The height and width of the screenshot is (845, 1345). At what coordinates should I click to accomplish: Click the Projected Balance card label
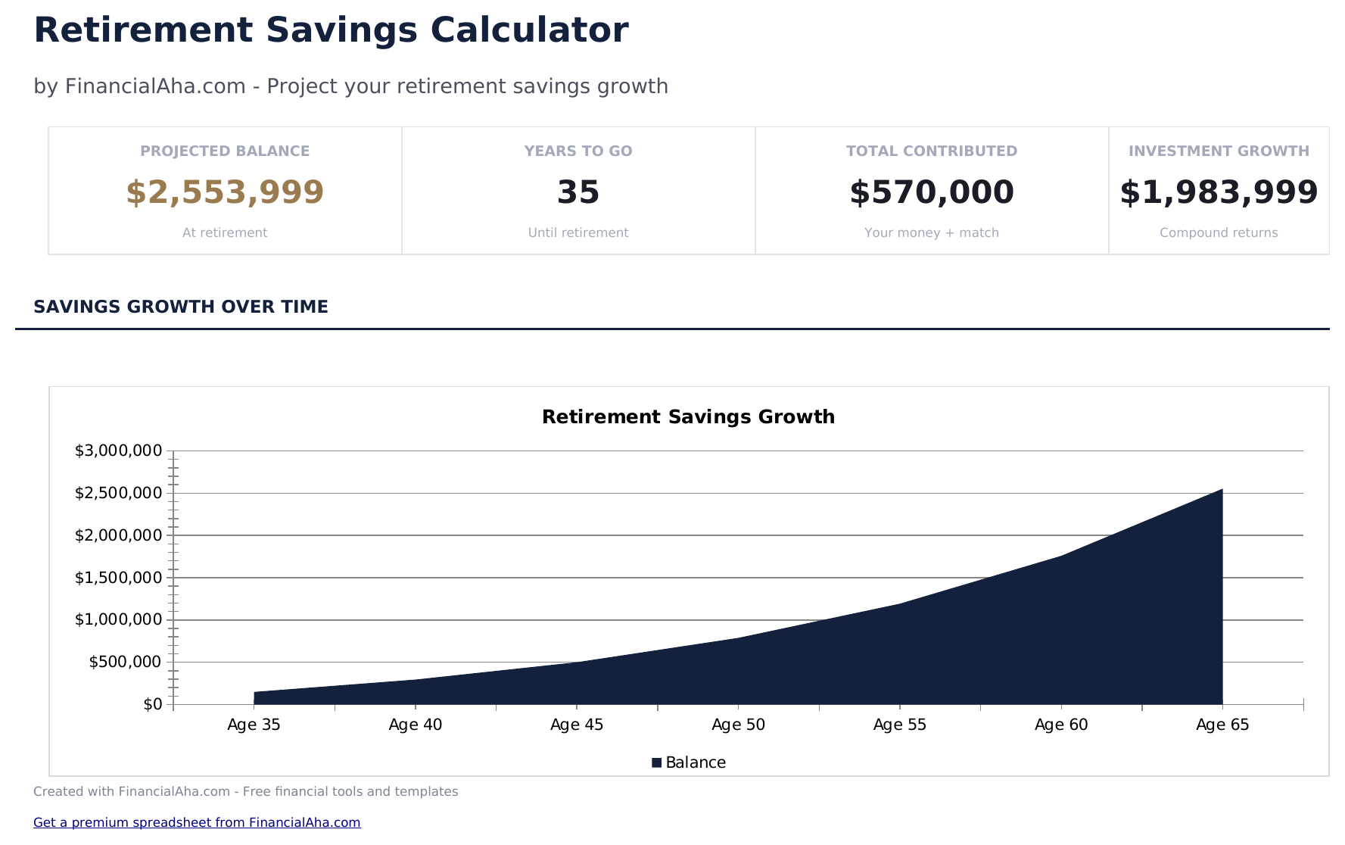click(225, 151)
